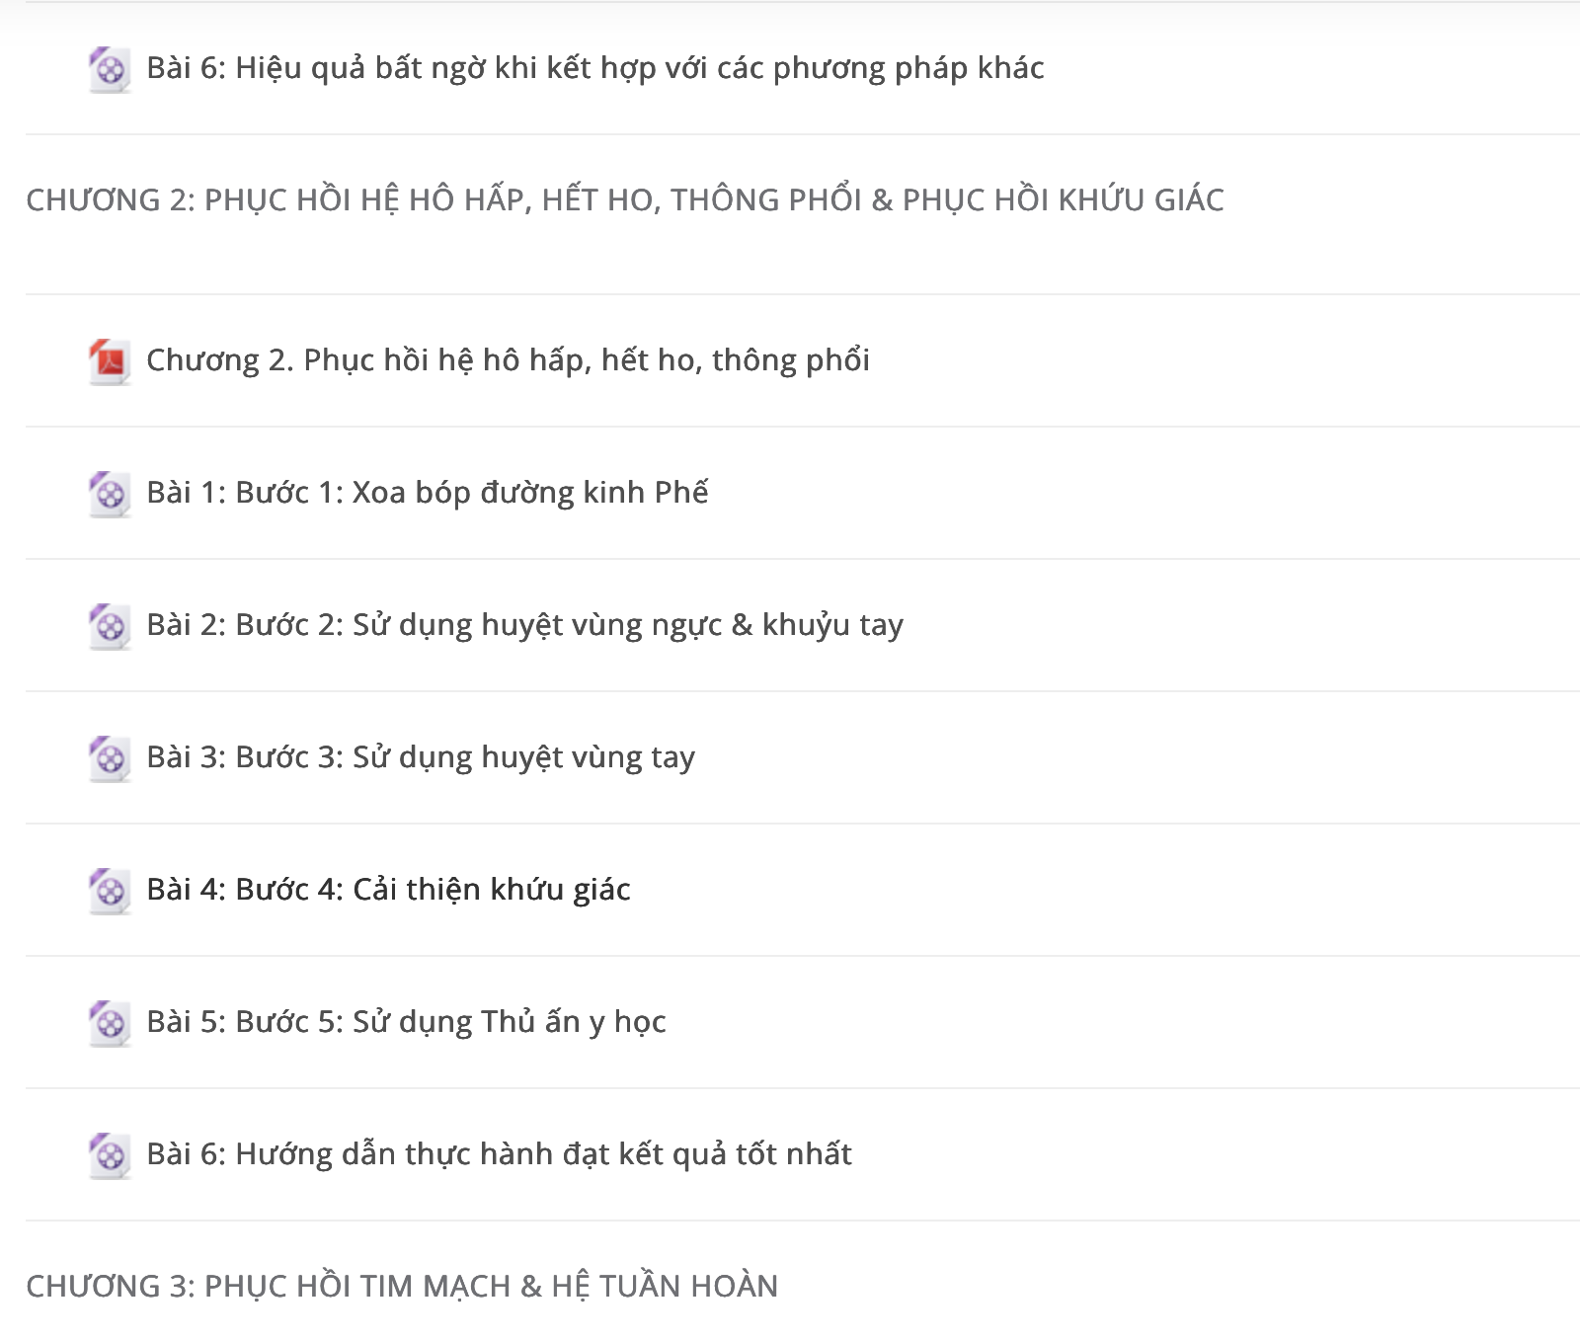Image resolution: width=1580 pixels, height=1341 pixels.
Task: Click the row of Bài 1 đường kinh Phế lesson
Action: point(803,493)
